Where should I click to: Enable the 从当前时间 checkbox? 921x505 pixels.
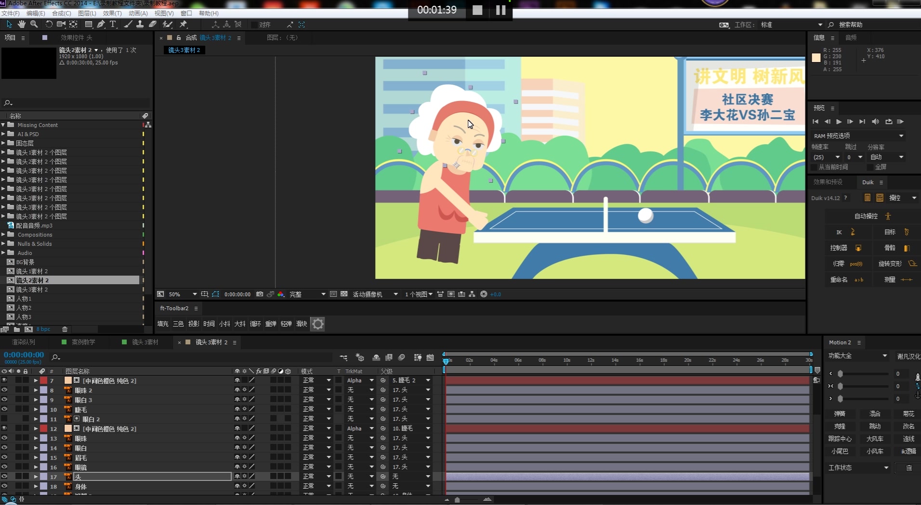tap(814, 167)
